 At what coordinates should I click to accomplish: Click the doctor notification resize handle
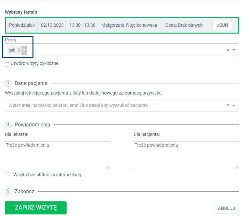(108, 167)
